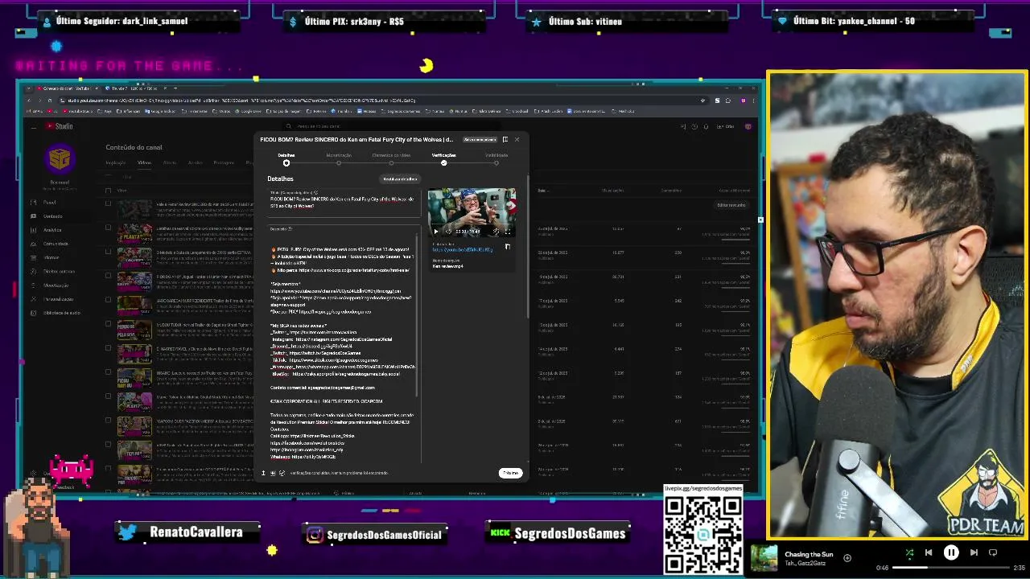
Task: Click the Ken review.mp4 file name
Action: tap(447, 266)
